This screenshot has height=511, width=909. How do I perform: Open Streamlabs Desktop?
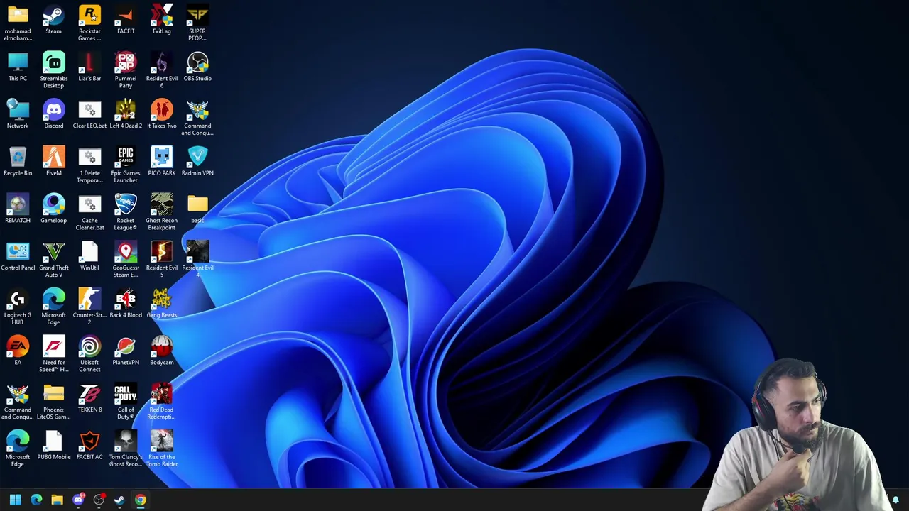53,70
